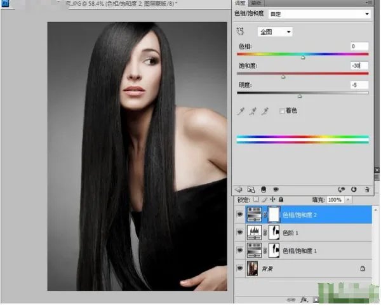This screenshot has width=381, height=306.
Task: Open the 填充 fill percentage arrow
Action: point(348,199)
